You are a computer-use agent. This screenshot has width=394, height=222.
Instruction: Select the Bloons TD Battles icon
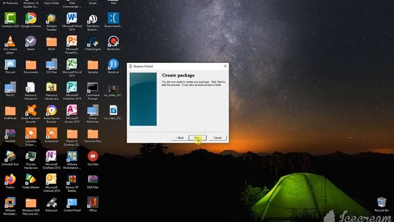point(72,179)
